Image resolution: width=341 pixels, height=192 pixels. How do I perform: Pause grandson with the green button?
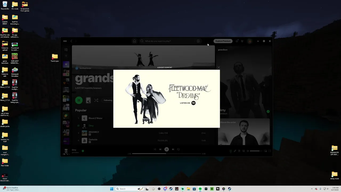click(79, 100)
